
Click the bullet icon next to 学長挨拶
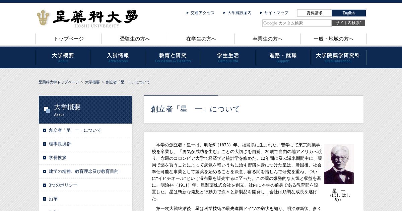(45, 158)
